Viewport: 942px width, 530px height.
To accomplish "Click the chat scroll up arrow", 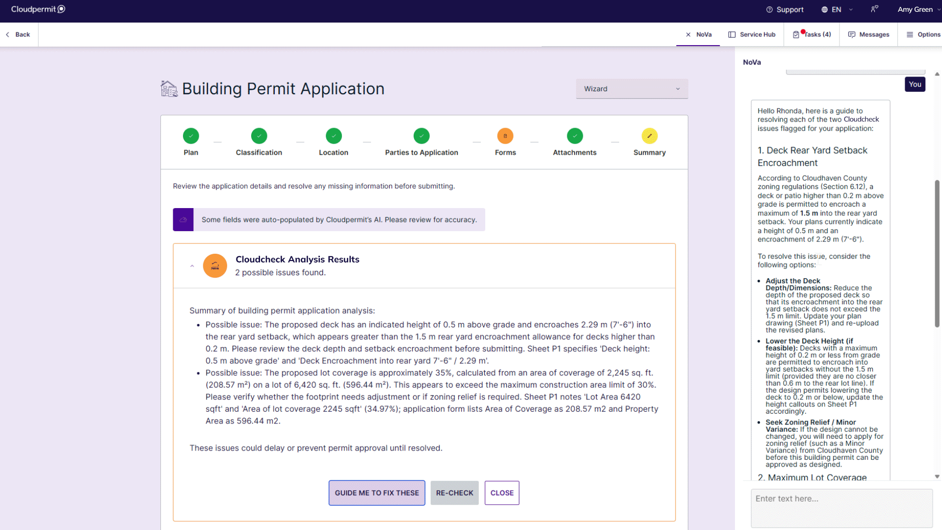I will tap(937, 74).
